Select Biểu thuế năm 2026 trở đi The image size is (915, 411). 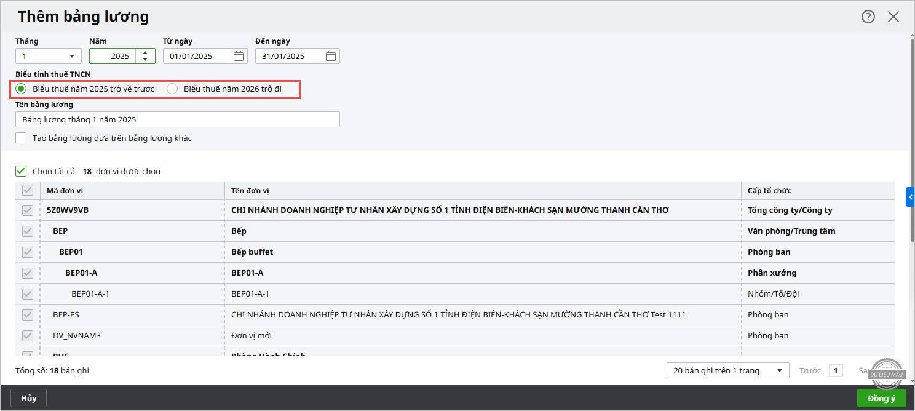coord(173,89)
